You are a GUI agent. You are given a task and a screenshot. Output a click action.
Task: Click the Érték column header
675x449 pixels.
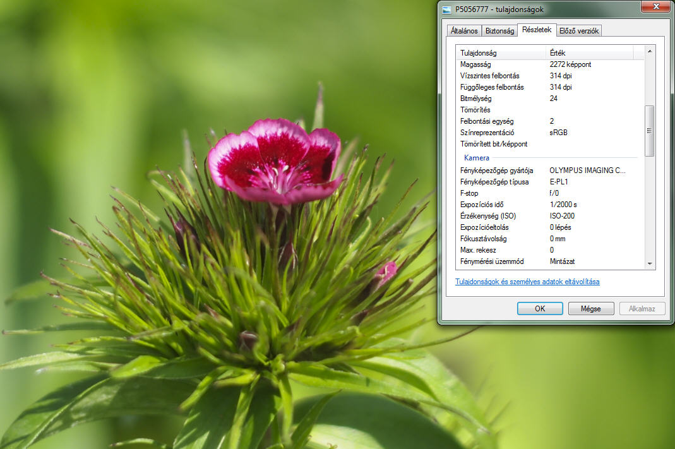point(590,53)
